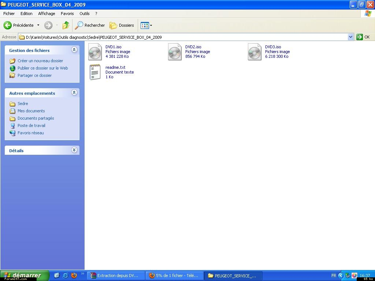Open the Précédente history dropdown arrow
This screenshot has width=375, height=281.
pyautogui.click(x=38, y=25)
